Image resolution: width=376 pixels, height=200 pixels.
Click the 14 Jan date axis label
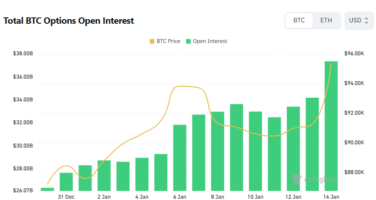point(331,197)
